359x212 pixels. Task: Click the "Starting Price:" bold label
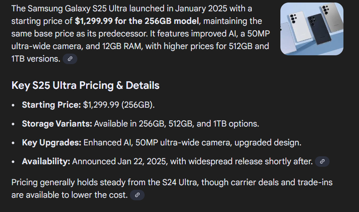51,105
